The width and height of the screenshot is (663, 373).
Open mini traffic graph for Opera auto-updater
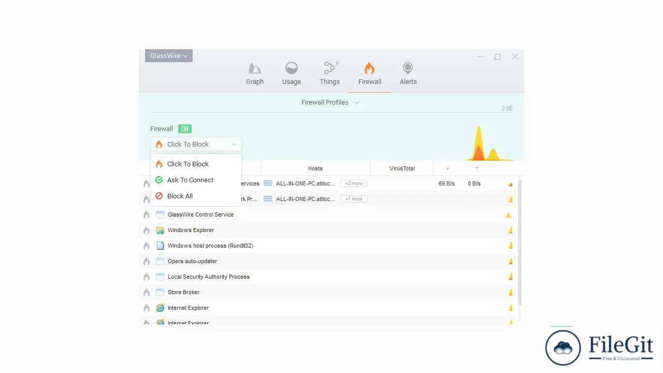tap(510, 261)
